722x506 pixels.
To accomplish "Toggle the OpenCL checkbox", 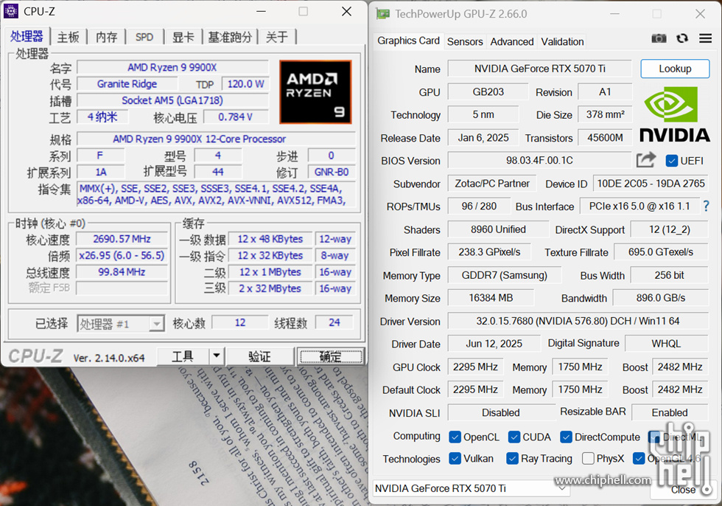I will [x=455, y=437].
